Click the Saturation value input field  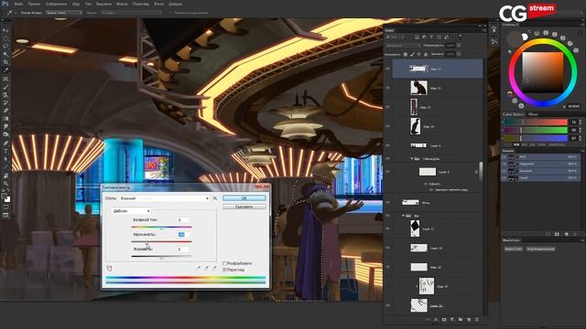pos(182,235)
